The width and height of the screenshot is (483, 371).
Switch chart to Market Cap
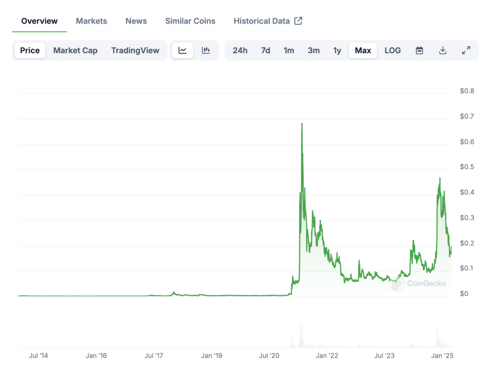(x=75, y=50)
